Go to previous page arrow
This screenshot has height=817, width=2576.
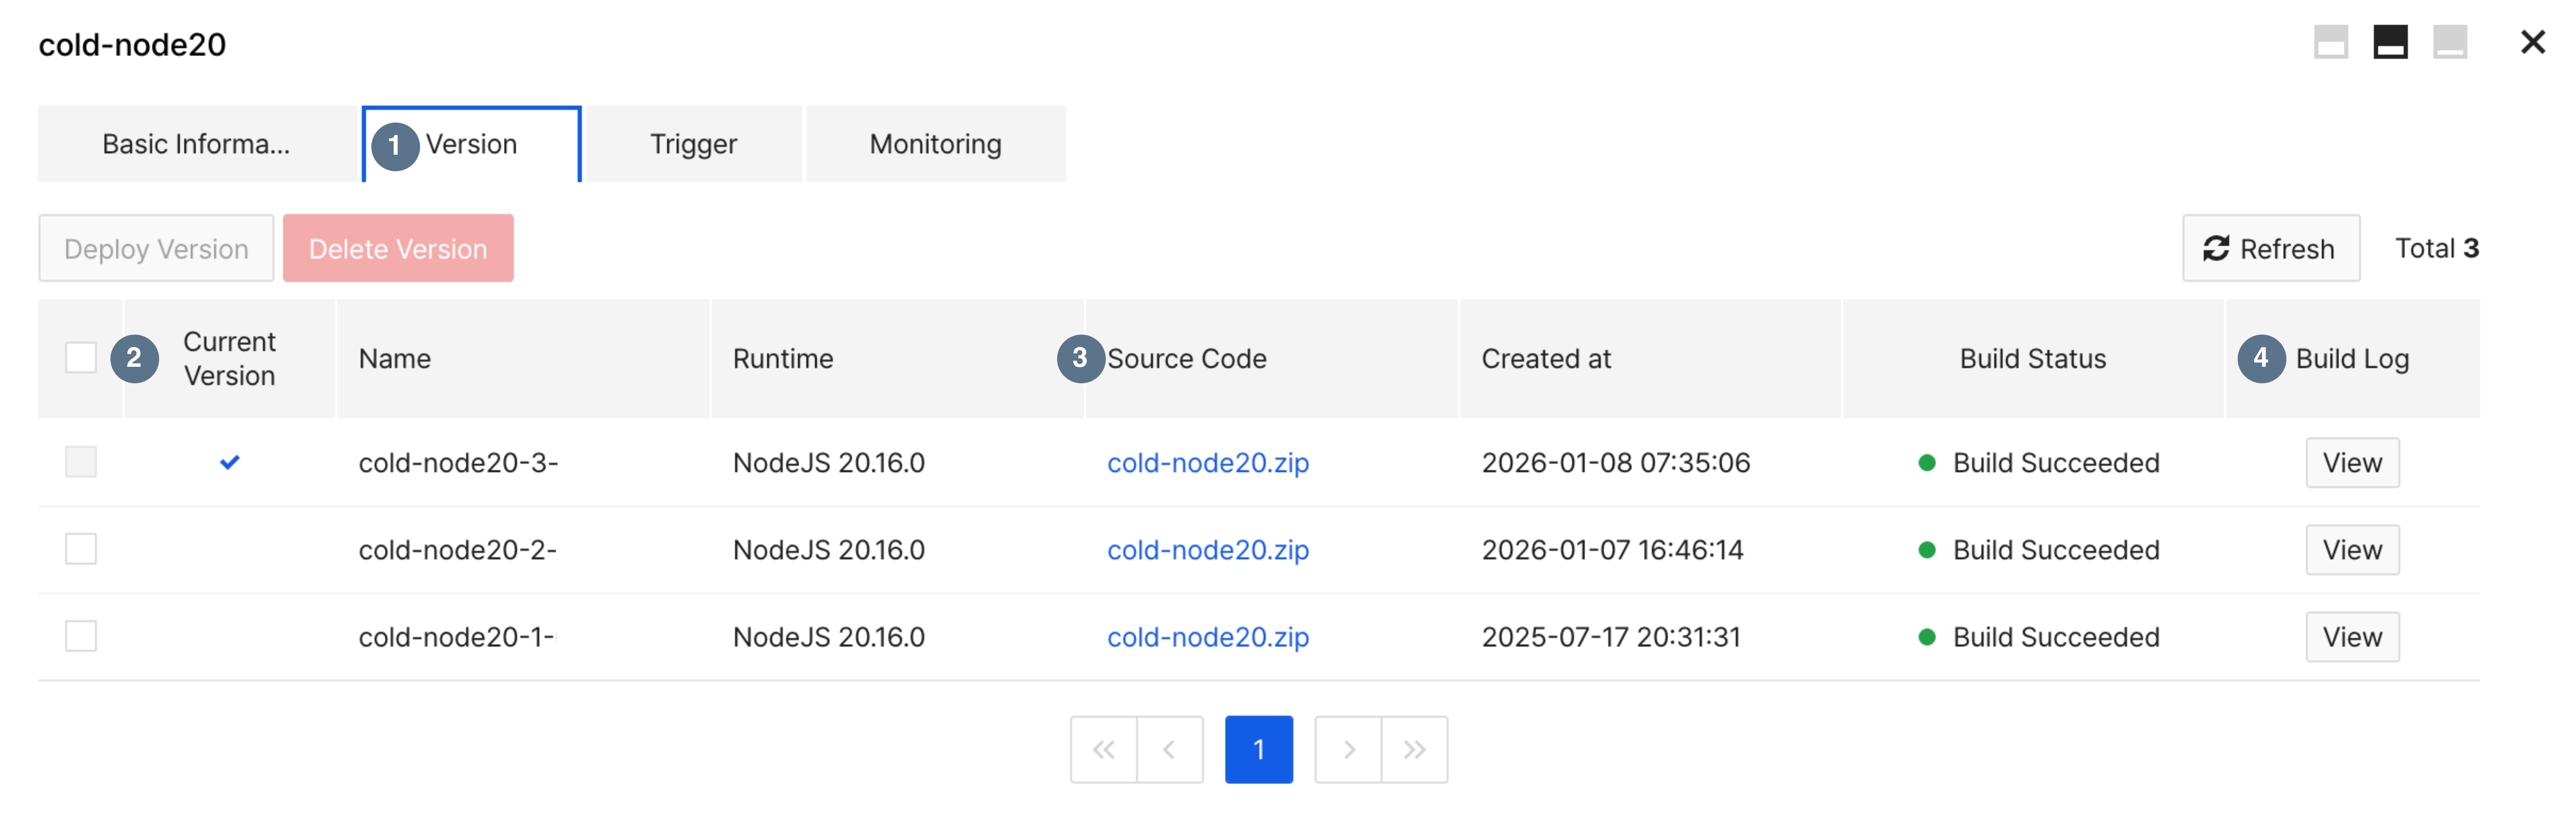pos(1169,749)
